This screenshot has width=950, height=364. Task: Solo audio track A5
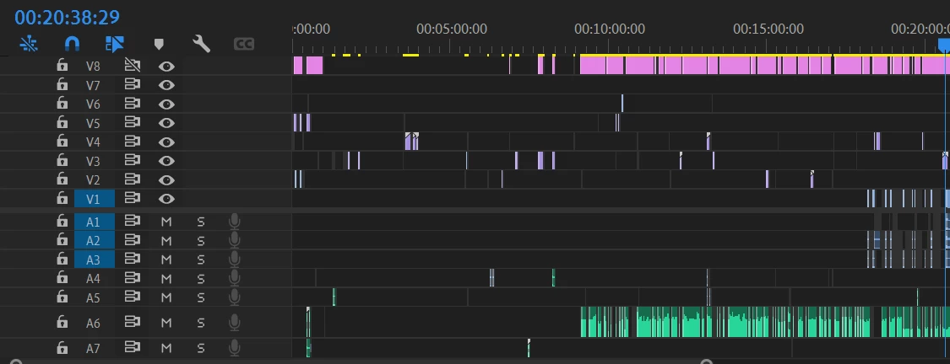point(200,297)
